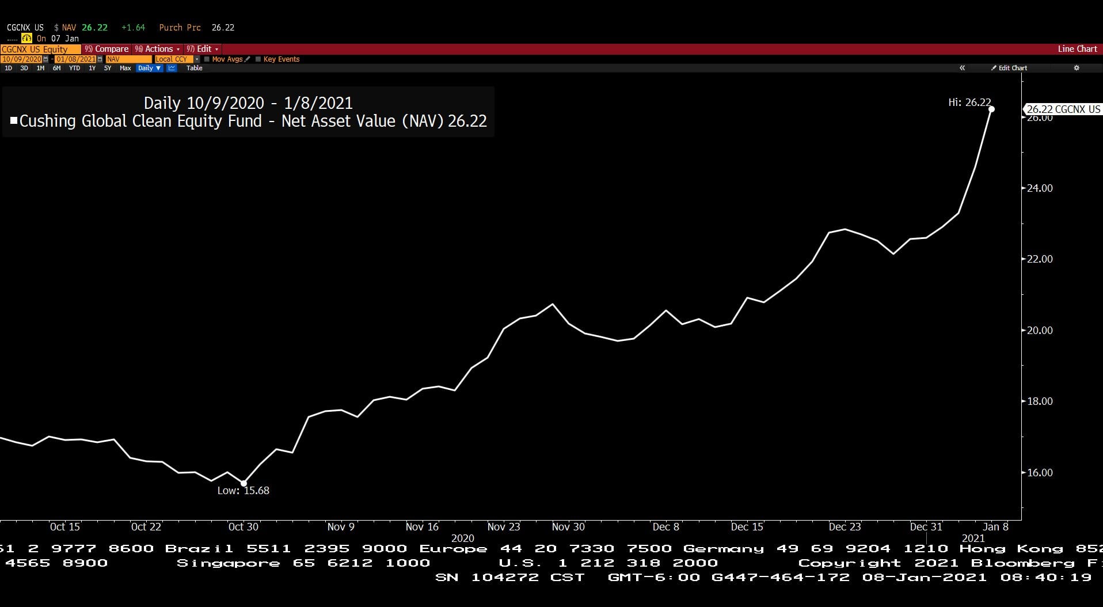
Task: Open the Edit menu
Action: coord(202,49)
